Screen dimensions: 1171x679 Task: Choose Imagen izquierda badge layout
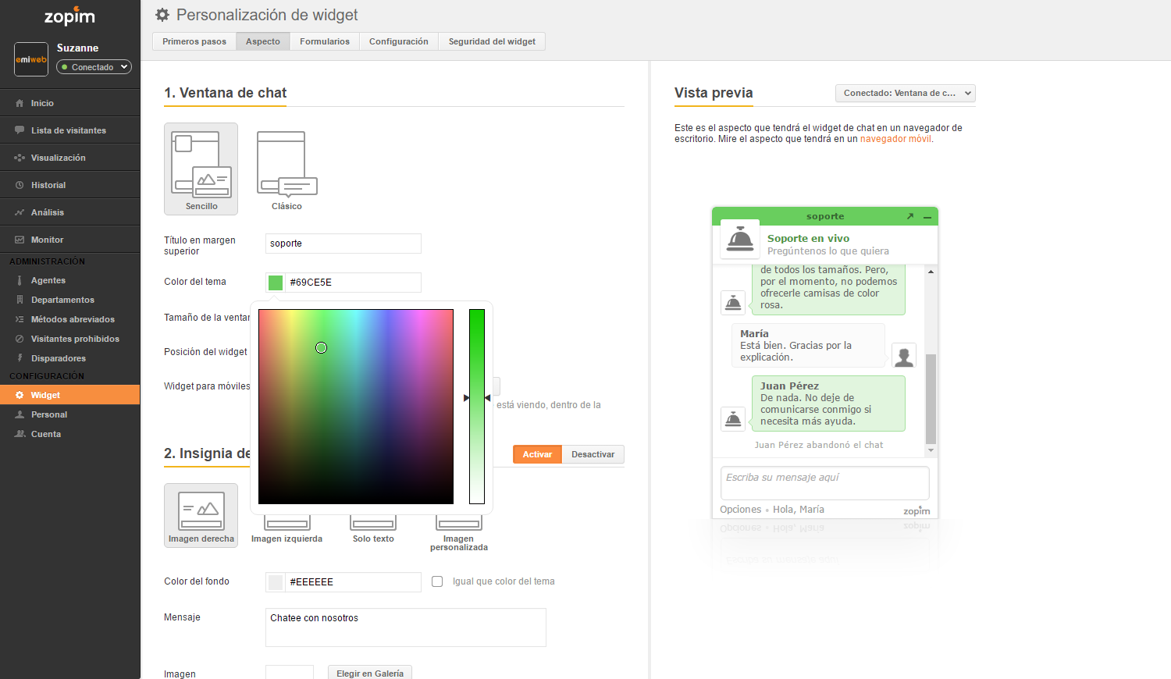pos(287,529)
